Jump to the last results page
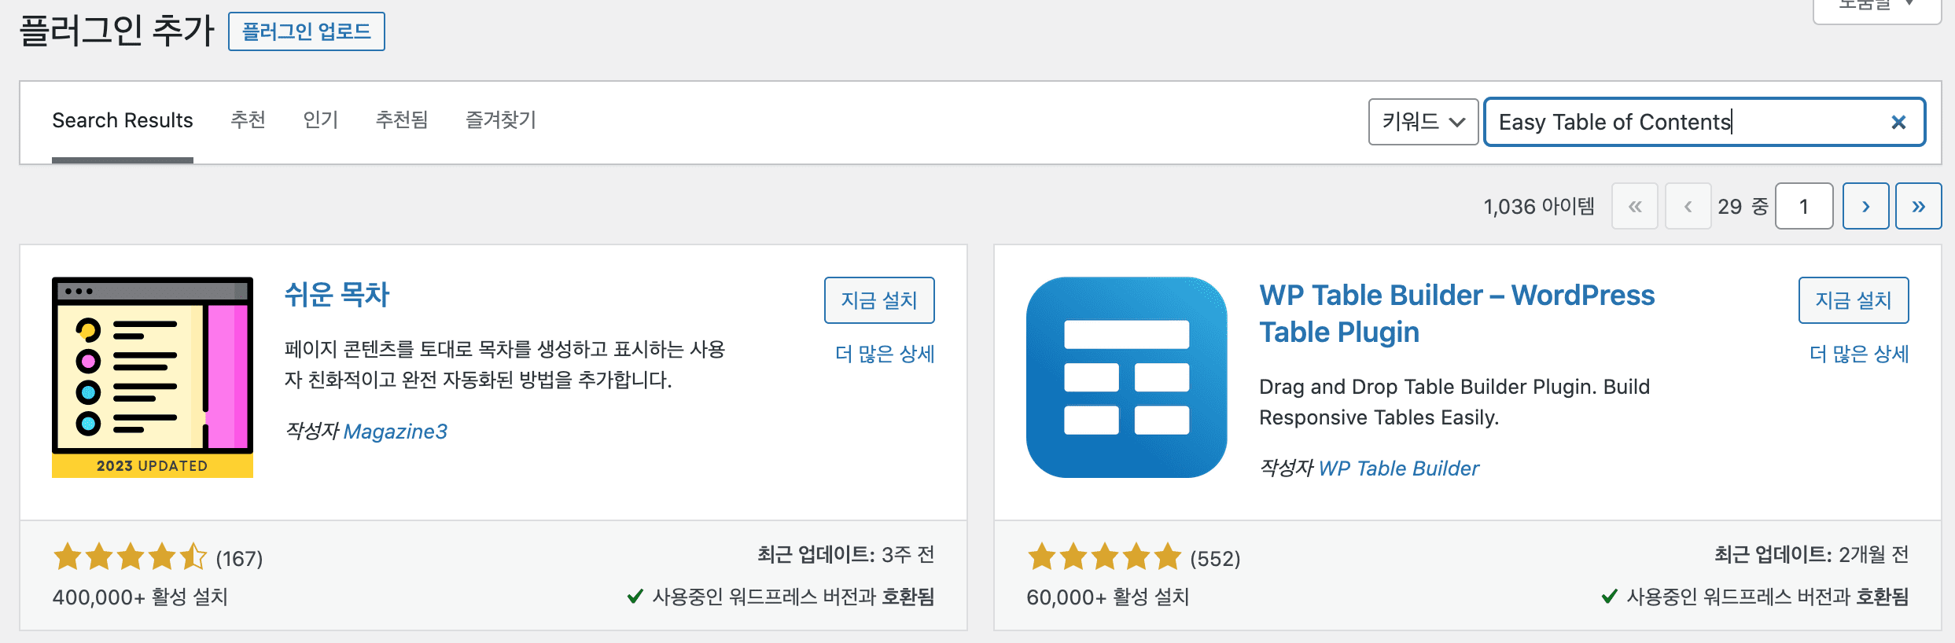Screen dimensions: 1955x643 point(1919,206)
